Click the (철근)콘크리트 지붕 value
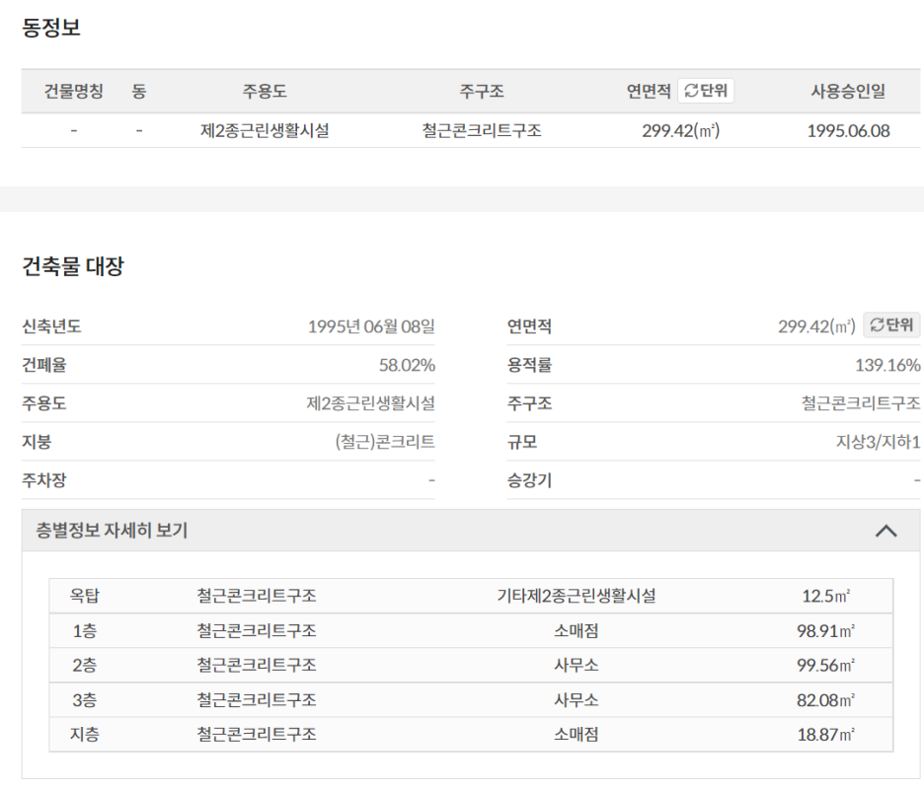The width and height of the screenshot is (924, 791). pos(385,442)
